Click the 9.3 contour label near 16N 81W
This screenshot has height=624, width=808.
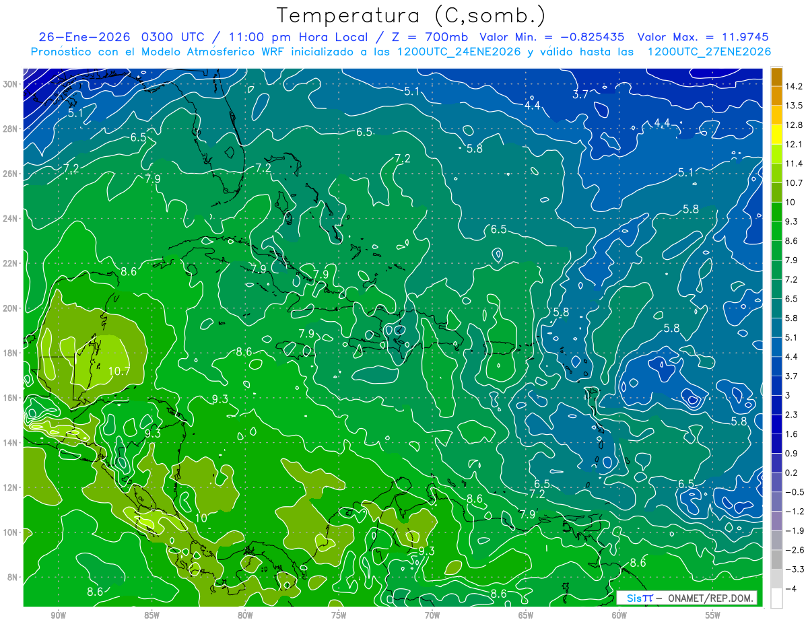coord(220,399)
